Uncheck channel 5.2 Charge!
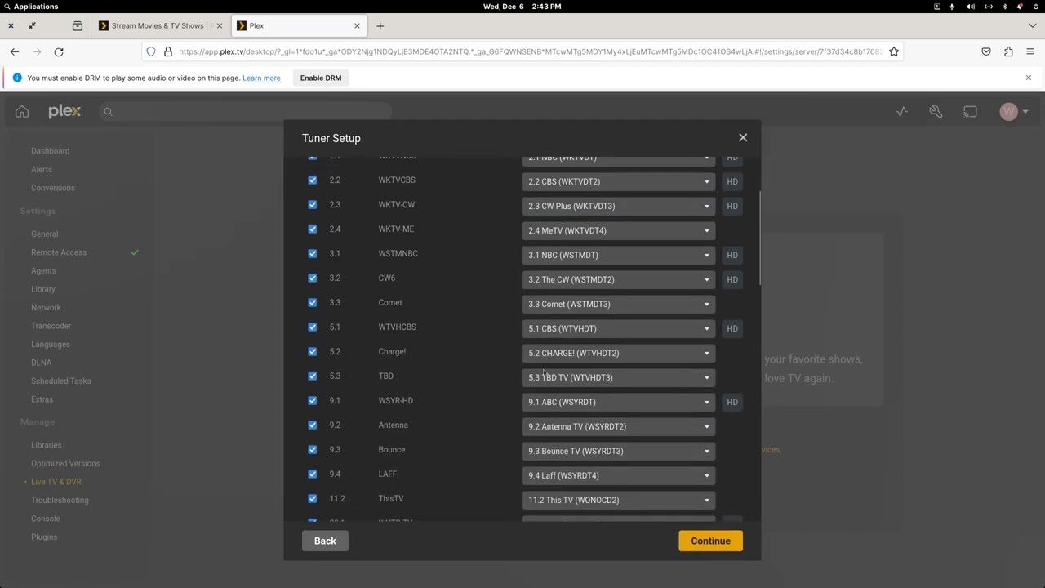Viewport: 1045px width, 588px height. pos(313,352)
